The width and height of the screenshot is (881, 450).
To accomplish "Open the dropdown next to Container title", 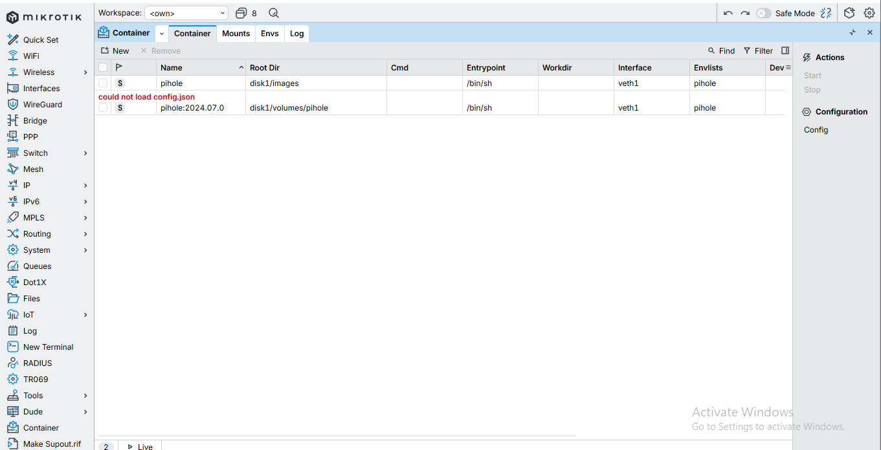I will click(x=162, y=33).
